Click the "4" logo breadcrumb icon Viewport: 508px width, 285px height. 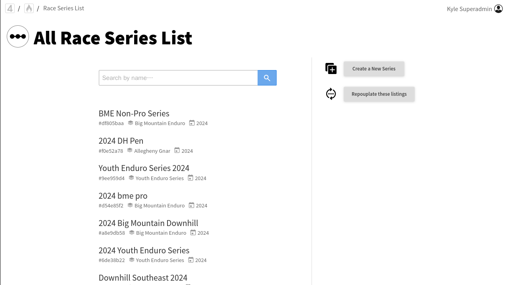[x=10, y=8]
